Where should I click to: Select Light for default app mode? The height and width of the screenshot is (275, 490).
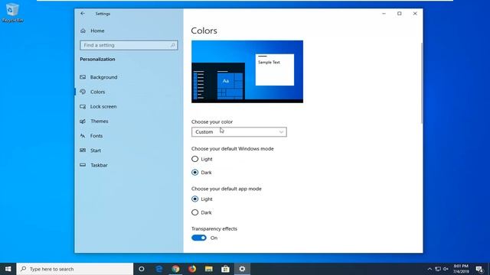click(x=195, y=199)
